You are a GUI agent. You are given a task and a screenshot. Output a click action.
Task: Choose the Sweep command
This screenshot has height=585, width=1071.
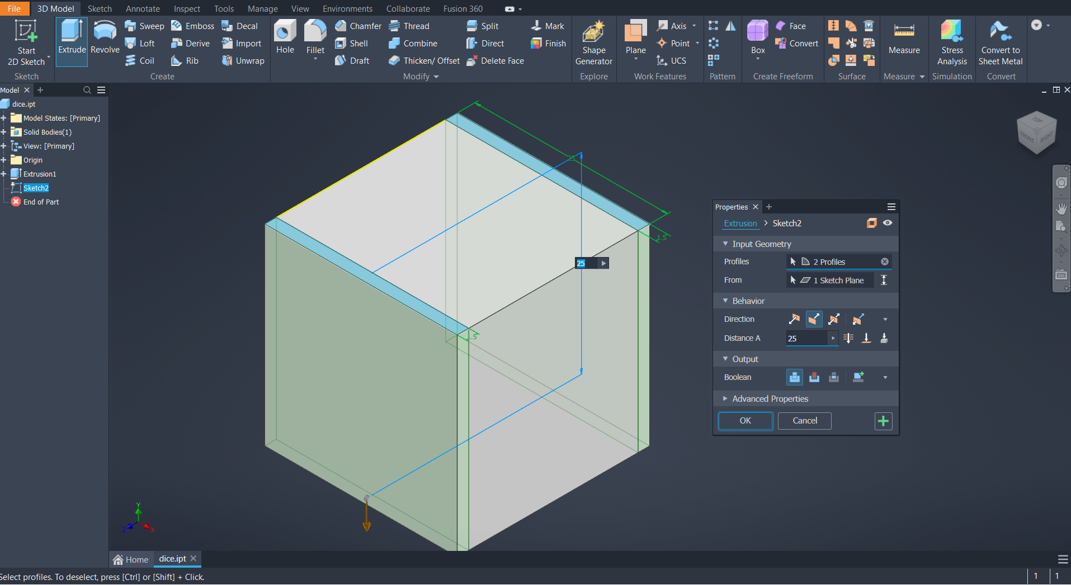click(x=145, y=26)
